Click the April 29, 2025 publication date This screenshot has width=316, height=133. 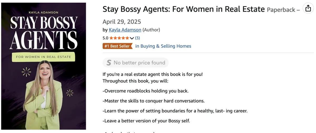(122, 22)
